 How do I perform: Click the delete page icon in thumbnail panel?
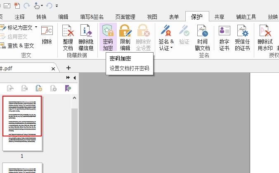[x=53, y=88]
